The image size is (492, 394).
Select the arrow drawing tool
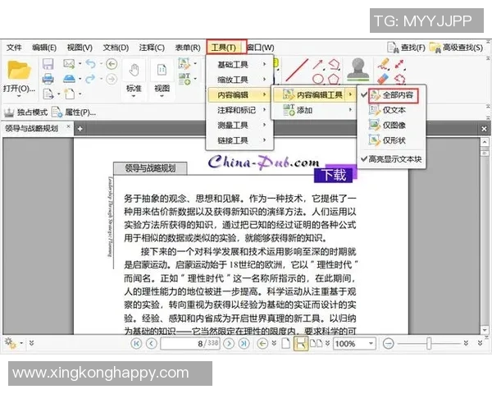click(x=317, y=64)
